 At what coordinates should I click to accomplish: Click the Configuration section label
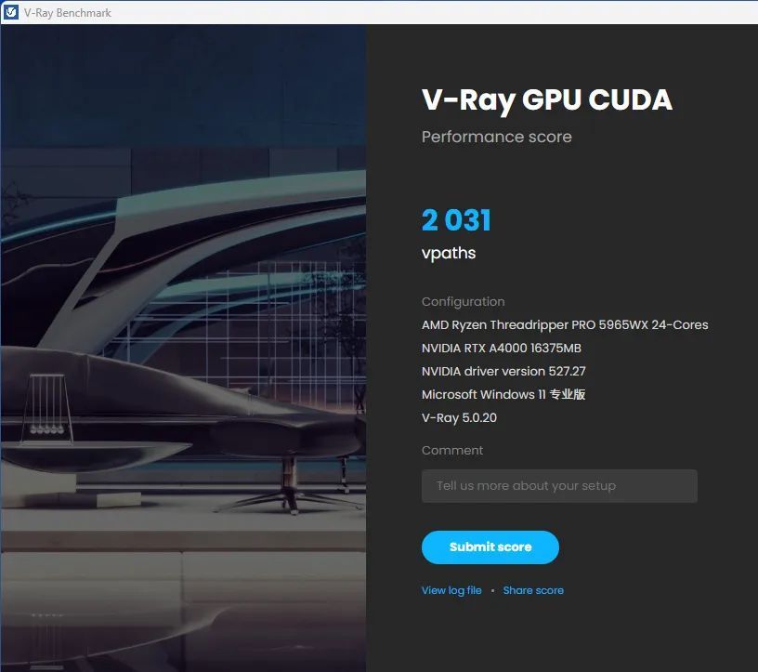tap(463, 301)
